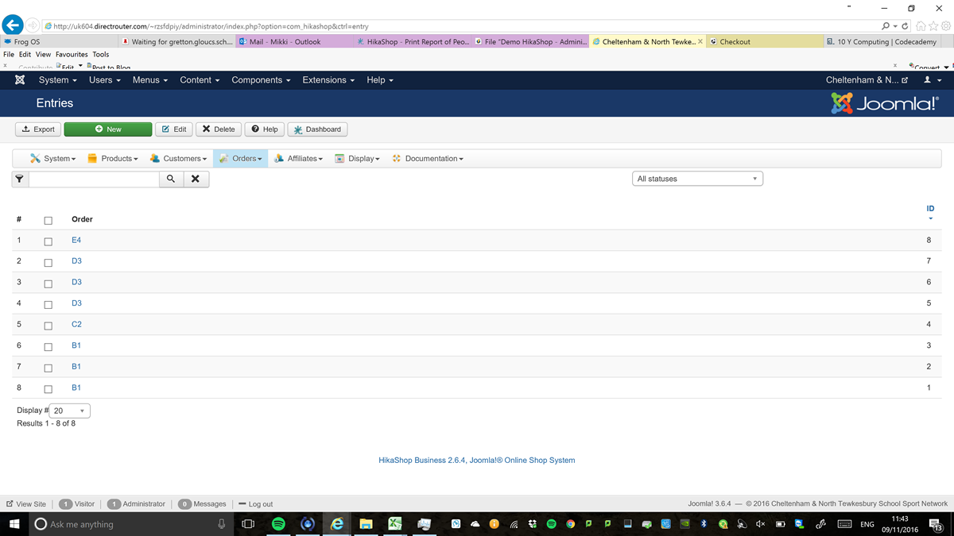
Task: Check the box for row 4 entry D3
Action: point(48,304)
